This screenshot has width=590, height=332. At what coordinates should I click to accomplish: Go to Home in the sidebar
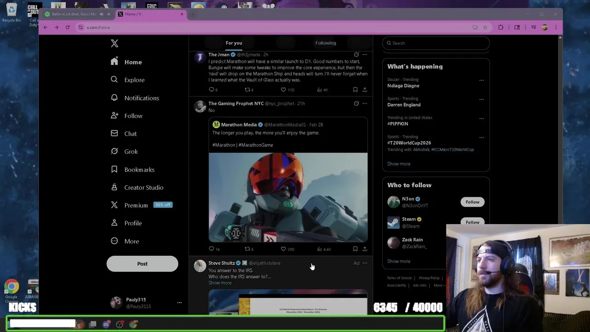tap(126, 62)
